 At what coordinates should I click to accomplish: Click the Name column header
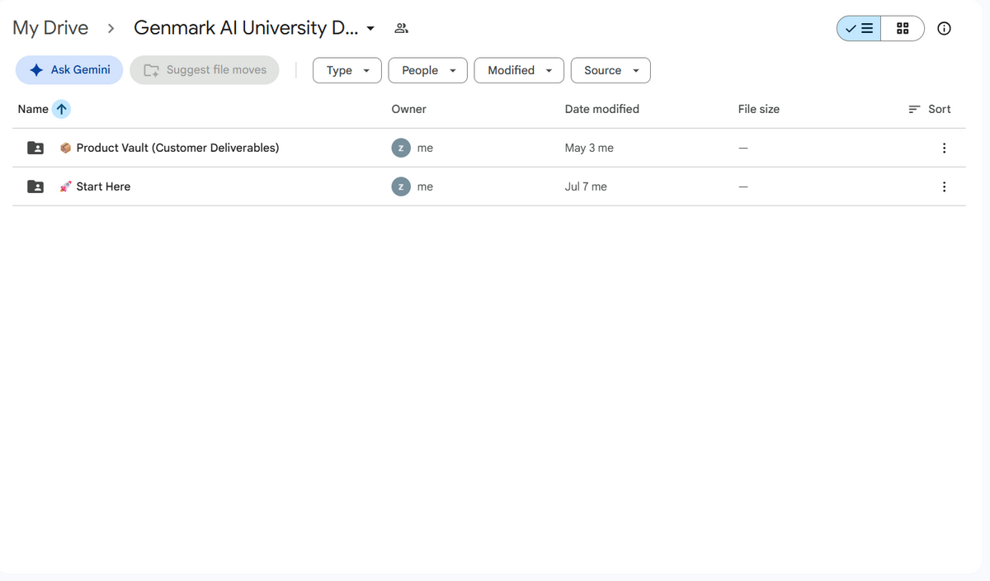[x=33, y=109]
